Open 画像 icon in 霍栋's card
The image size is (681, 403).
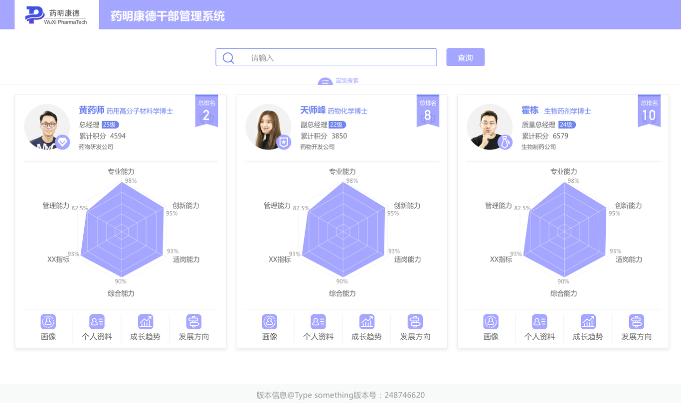tap(491, 321)
